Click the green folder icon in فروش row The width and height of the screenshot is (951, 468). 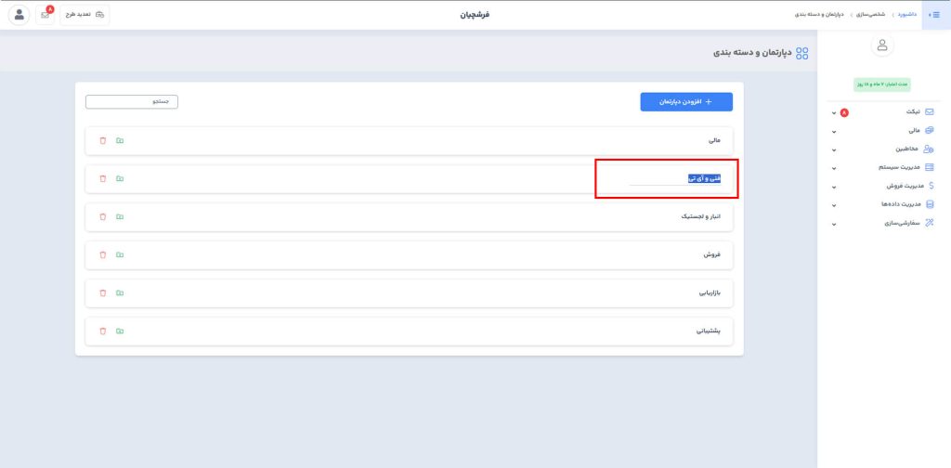(120, 255)
